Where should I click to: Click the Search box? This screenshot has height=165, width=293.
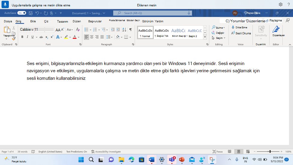pyautogui.click(x=152, y=13)
